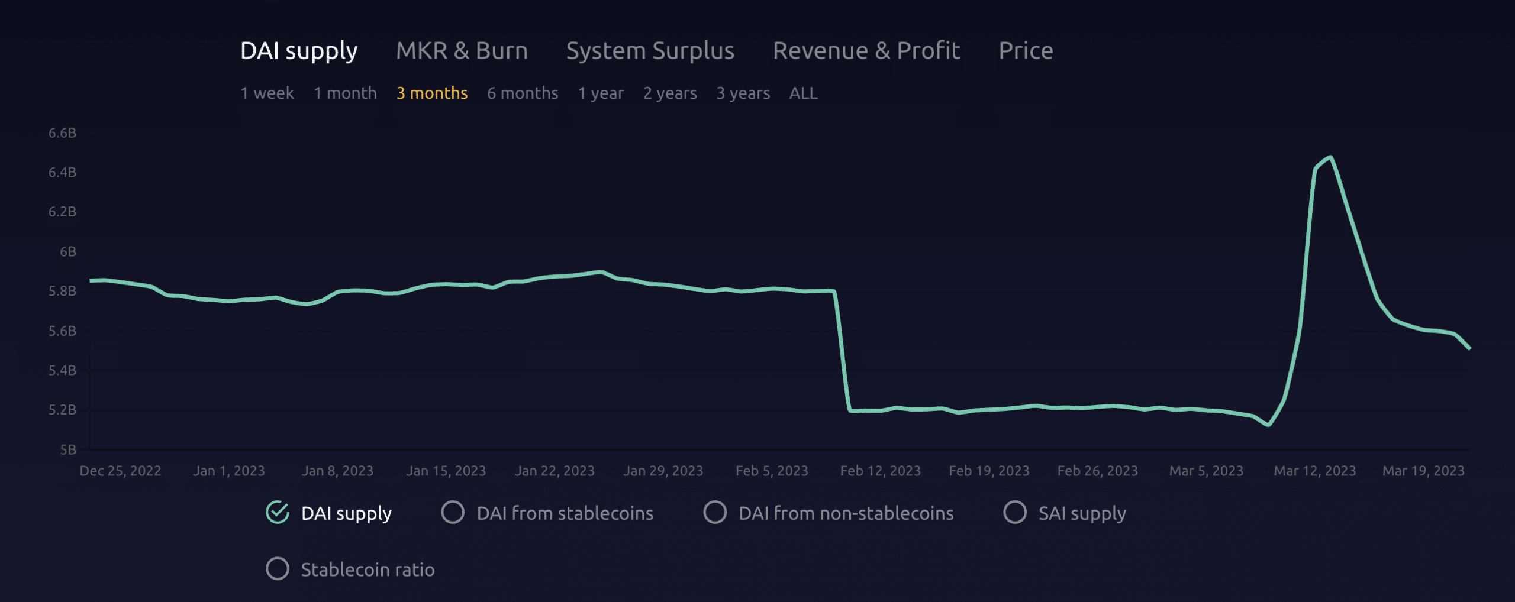Click the Feb 5, 2023 axis label
Viewport: 1515px width, 602px height.
772,471
